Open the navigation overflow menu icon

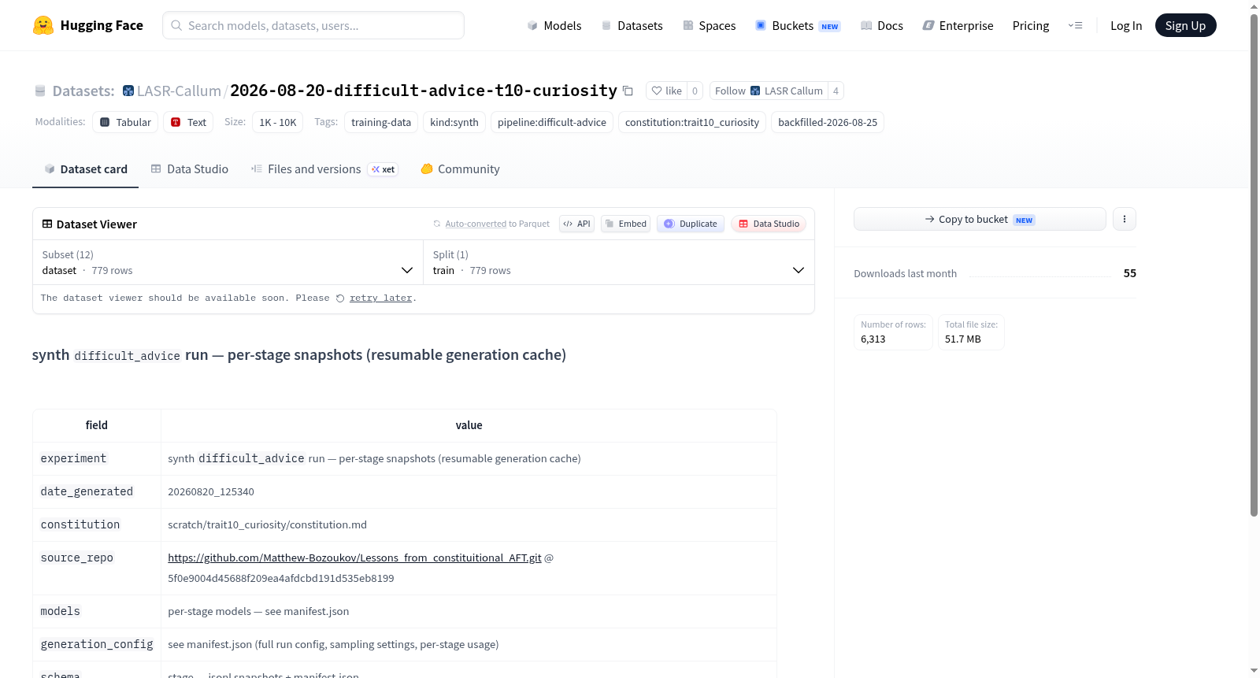click(x=1075, y=25)
